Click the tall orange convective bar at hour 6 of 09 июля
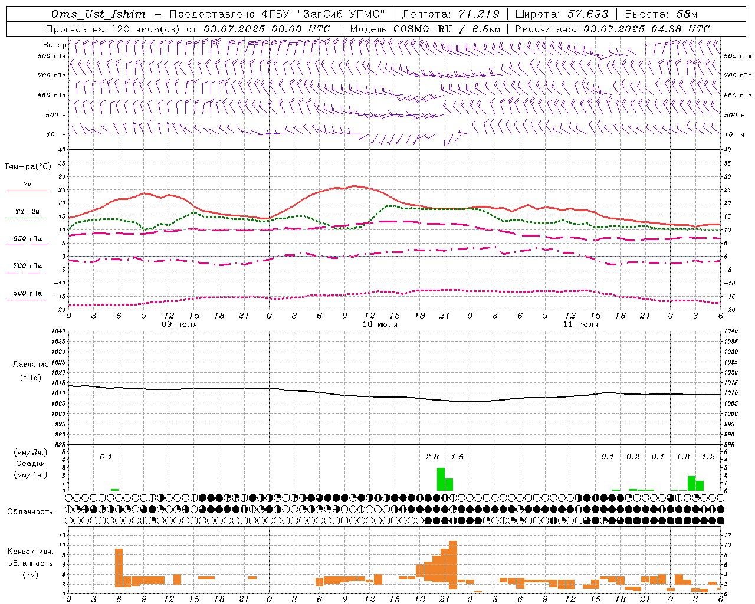 [119, 568]
